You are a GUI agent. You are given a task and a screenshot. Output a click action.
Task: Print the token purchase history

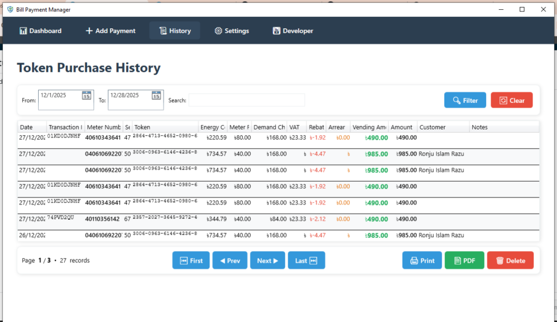422,261
